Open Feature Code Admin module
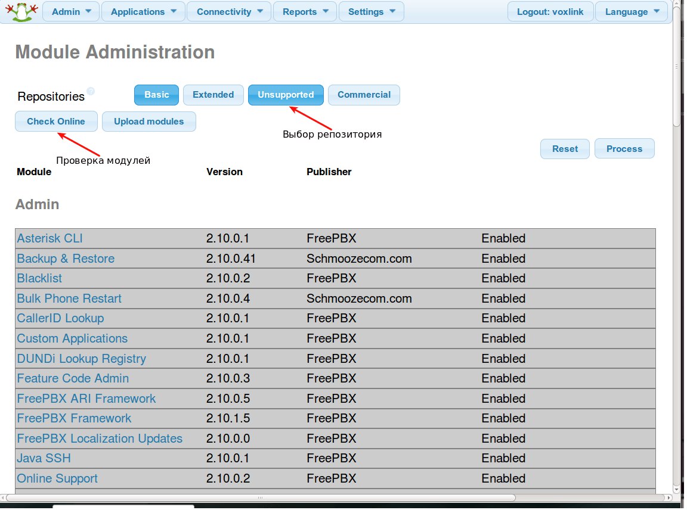Screen dimensions: 687x510 [x=73, y=378]
